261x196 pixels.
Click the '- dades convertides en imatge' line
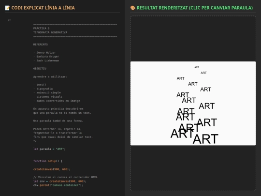coord(57,101)
